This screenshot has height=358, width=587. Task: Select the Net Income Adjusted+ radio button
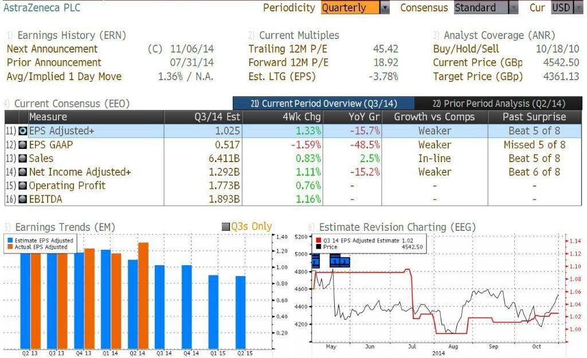tap(23, 172)
